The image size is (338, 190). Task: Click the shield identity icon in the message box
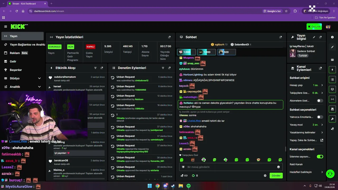click(x=183, y=167)
